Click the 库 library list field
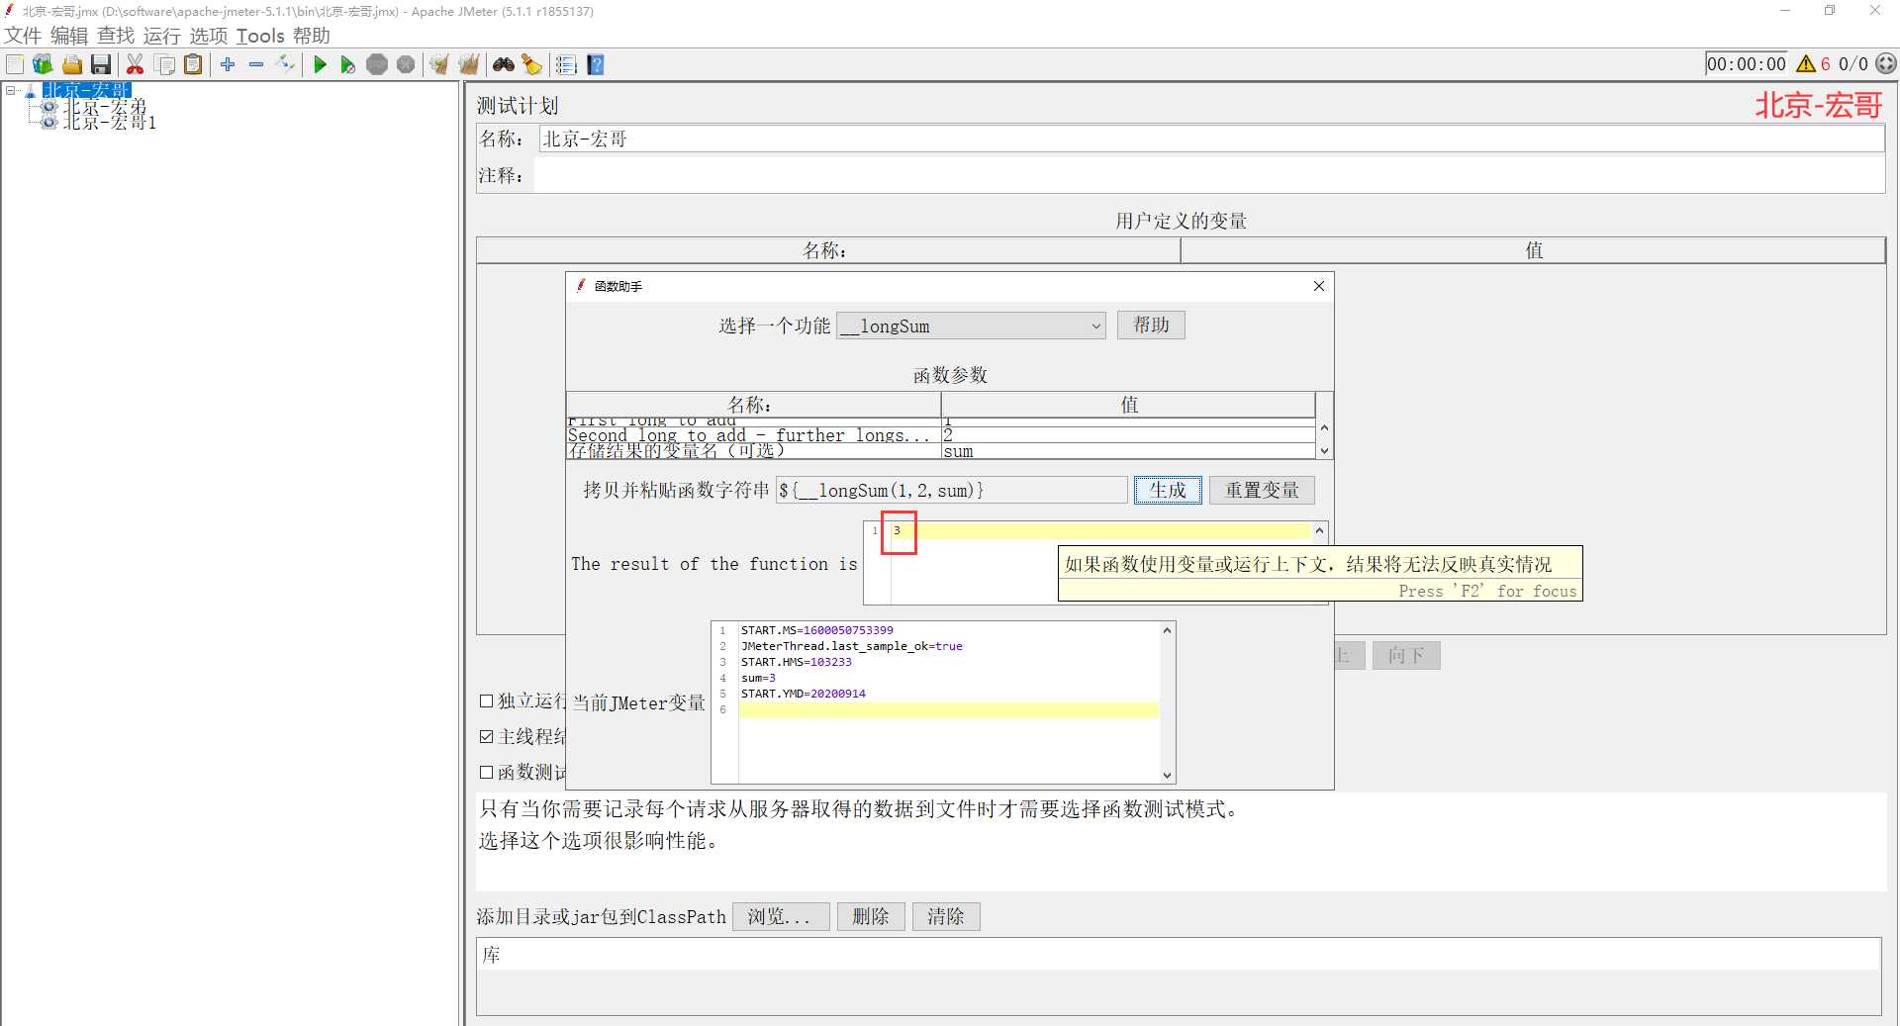1900x1026 pixels. [1179, 955]
